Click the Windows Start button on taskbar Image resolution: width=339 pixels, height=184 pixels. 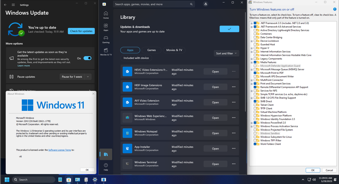point(7,180)
